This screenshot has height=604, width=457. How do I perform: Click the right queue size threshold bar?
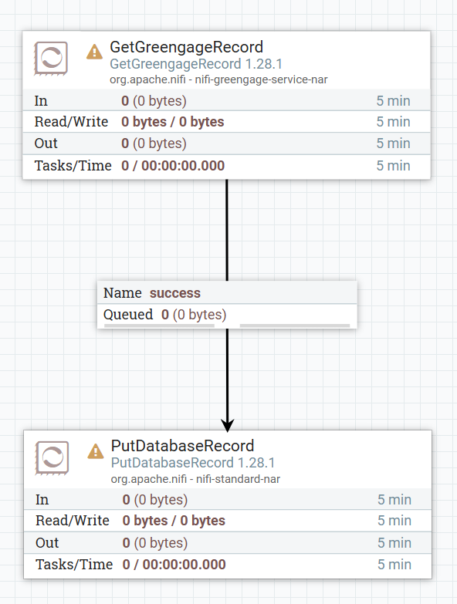point(295,326)
